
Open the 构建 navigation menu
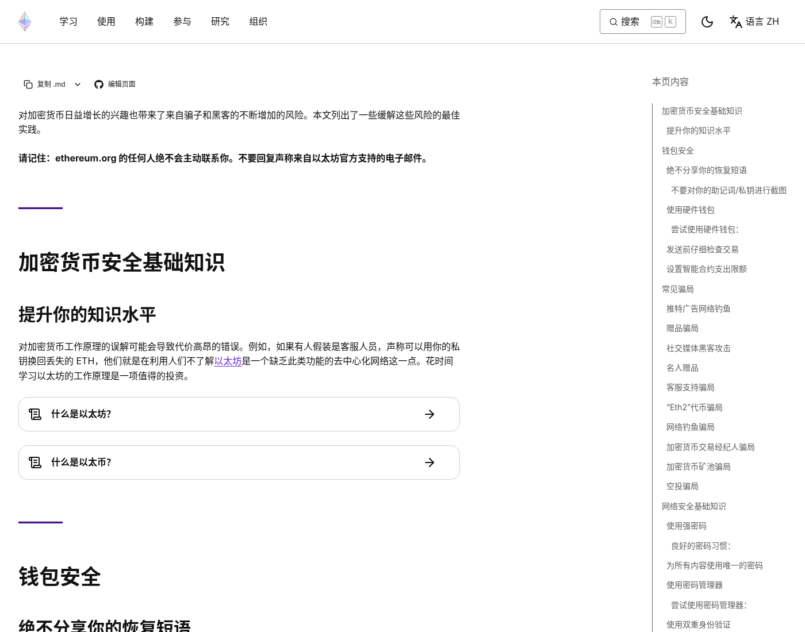coord(144,22)
